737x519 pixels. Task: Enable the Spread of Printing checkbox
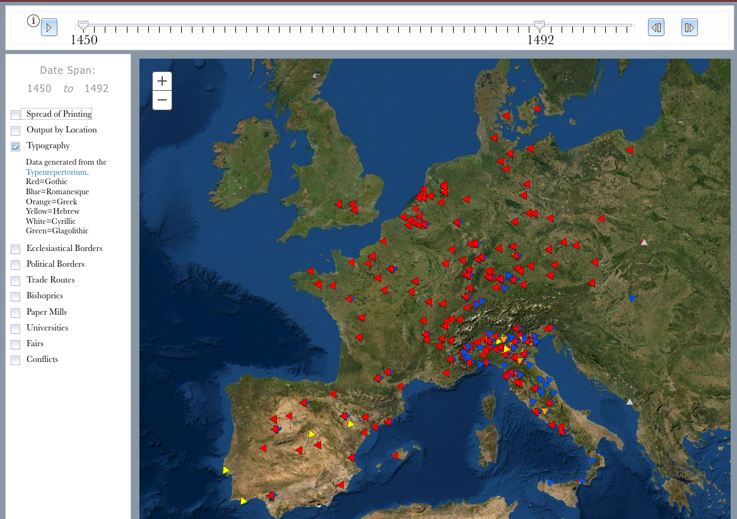[x=16, y=115]
